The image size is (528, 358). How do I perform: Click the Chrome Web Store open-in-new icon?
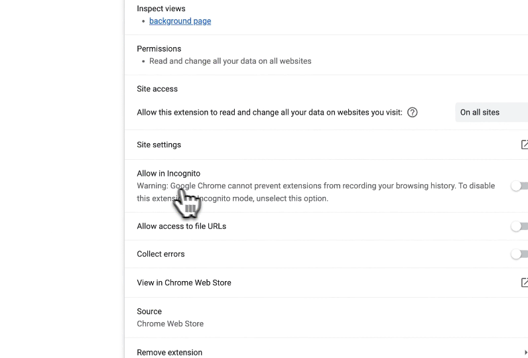525,282
